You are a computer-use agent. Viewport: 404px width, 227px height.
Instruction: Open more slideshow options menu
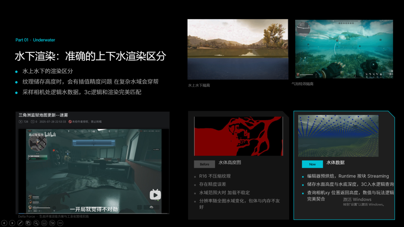tap(60, 223)
